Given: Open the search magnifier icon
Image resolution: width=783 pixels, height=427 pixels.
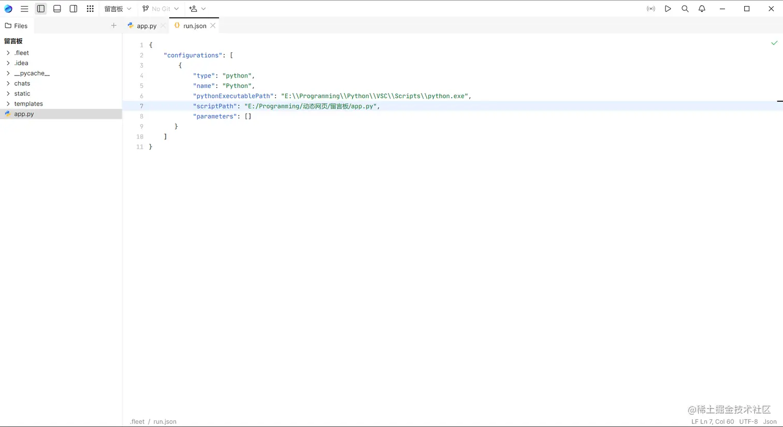Looking at the screenshot, I should [685, 9].
